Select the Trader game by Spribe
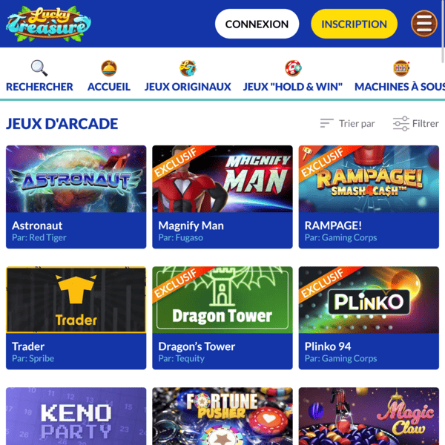The width and height of the screenshot is (445, 445). tap(76, 317)
